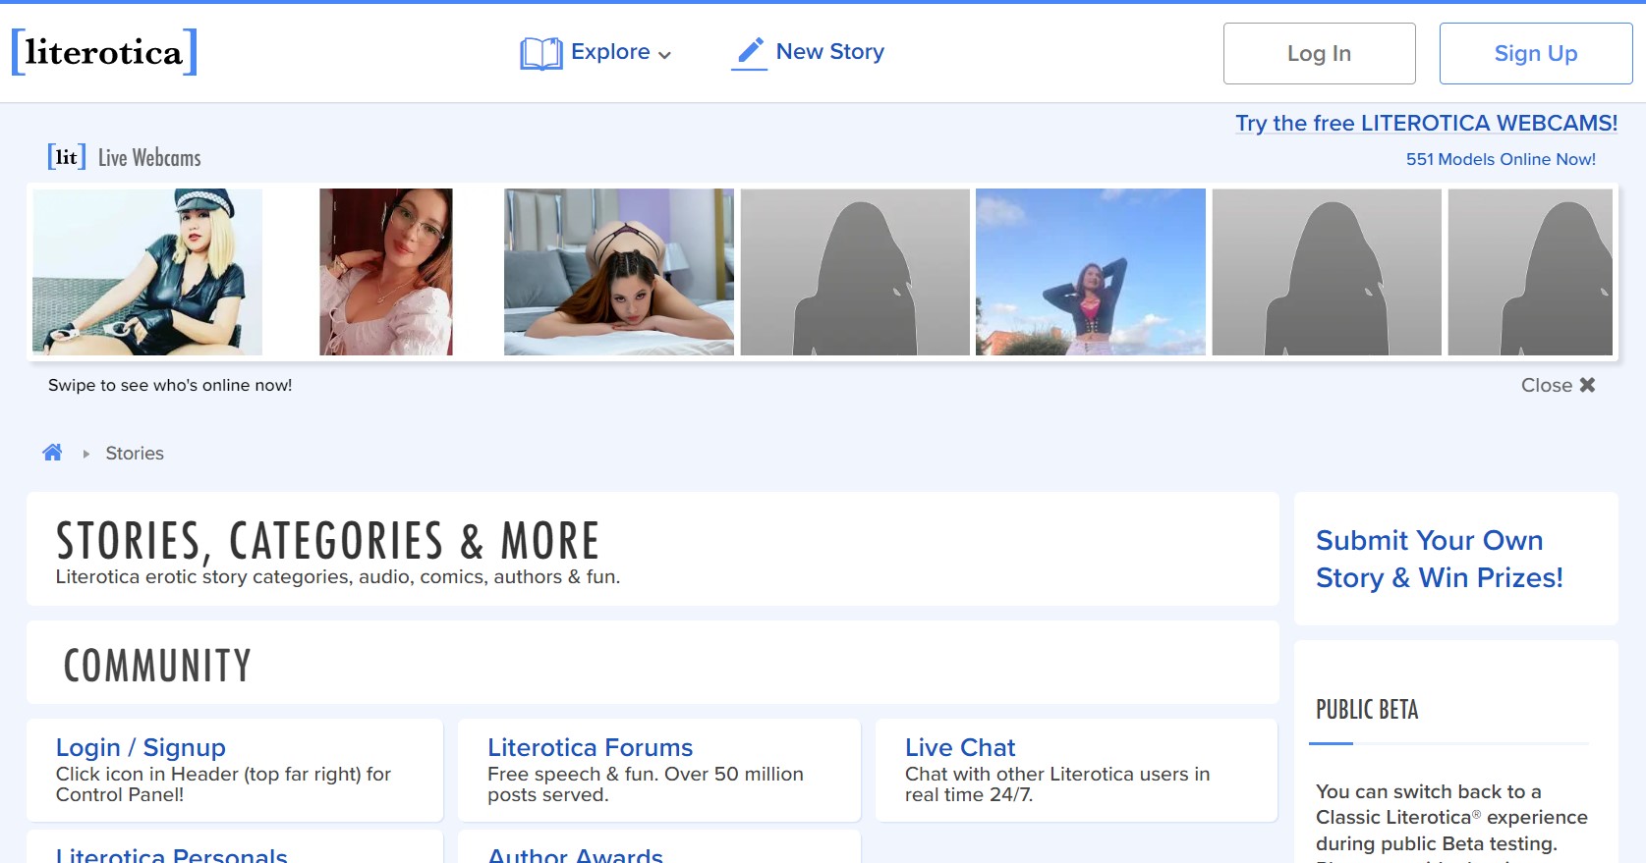Close the webcams banner with X icon
1646x863 pixels.
pos(1587,385)
